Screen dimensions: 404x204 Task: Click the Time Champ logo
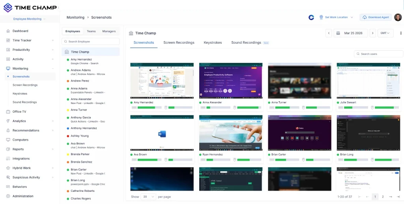point(30,7)
